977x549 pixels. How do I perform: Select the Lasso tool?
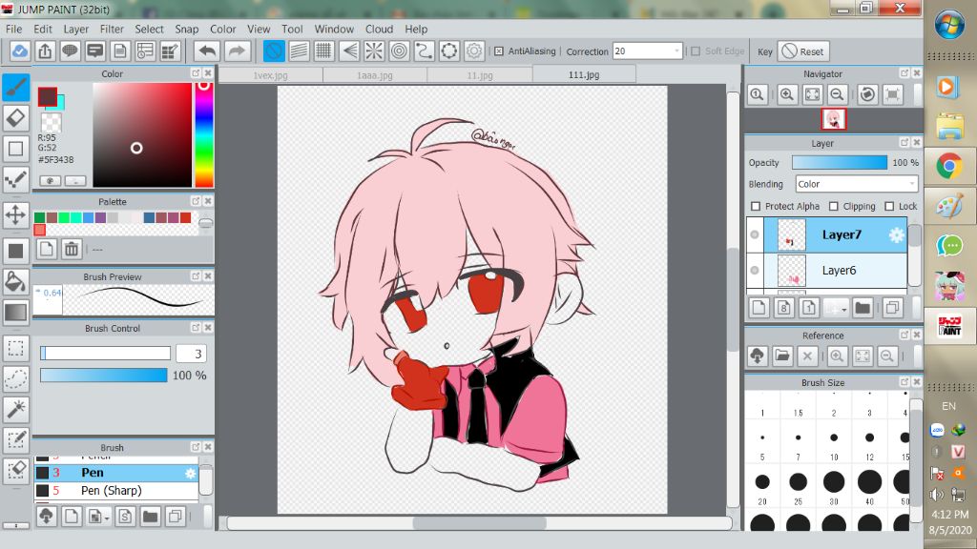point(15,377)
